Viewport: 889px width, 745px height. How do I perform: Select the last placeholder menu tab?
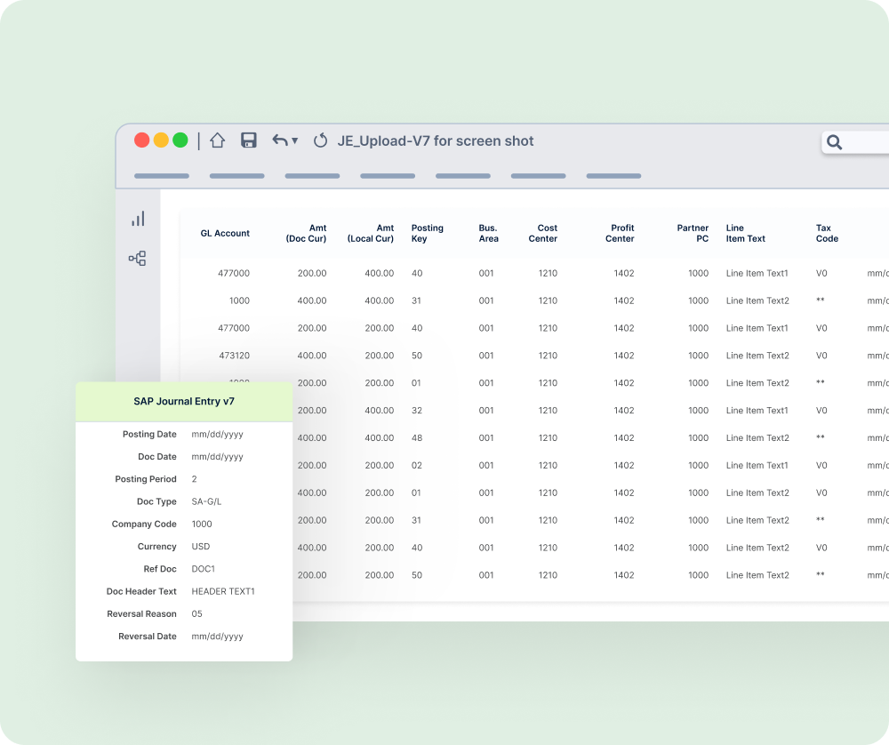click(613, 176)
